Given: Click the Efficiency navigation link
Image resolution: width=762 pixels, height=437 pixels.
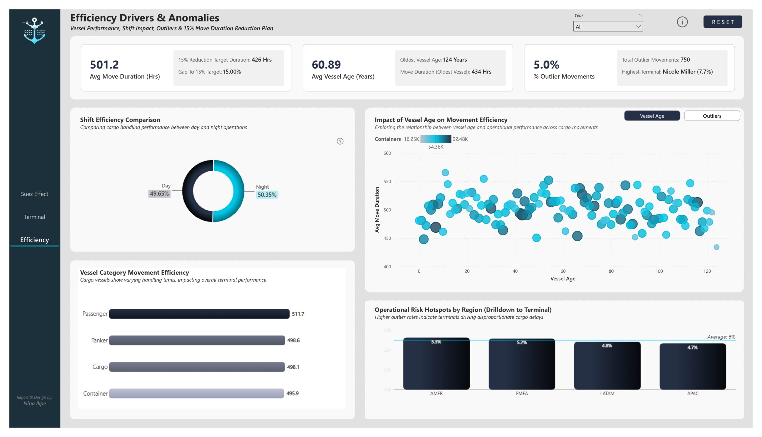Looking at the screenshot, I should point(35,240).
